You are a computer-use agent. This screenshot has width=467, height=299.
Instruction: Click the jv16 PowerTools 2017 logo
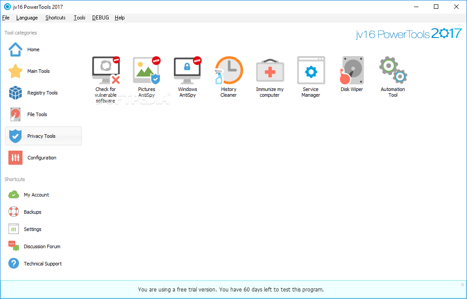click(x=409, y=34)
